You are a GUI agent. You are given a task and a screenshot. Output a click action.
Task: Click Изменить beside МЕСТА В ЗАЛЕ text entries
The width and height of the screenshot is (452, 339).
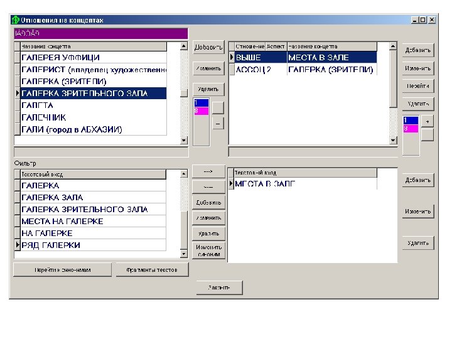418,212
